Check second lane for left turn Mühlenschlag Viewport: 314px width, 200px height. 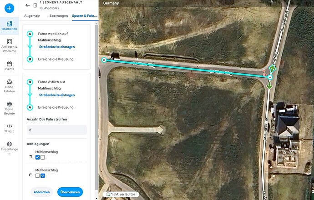pyautogui.click(x=43, y=157)
